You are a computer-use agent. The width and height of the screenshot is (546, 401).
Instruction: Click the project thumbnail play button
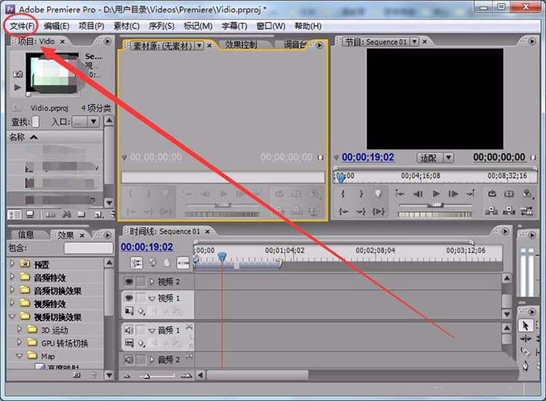[17, 87]
